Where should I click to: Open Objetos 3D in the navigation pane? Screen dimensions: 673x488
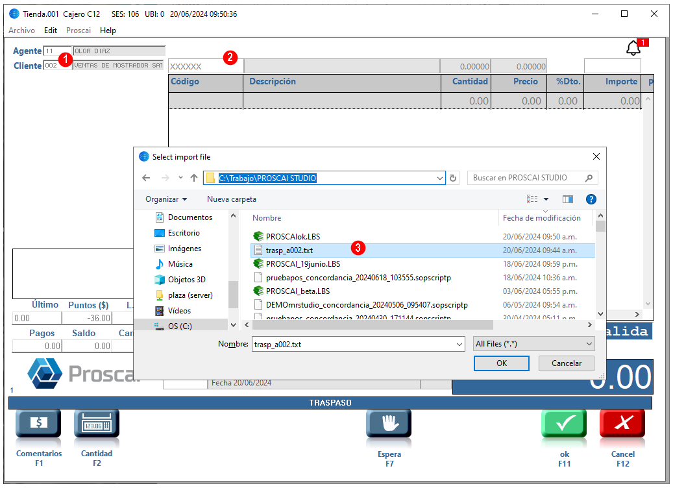point(180,280)
